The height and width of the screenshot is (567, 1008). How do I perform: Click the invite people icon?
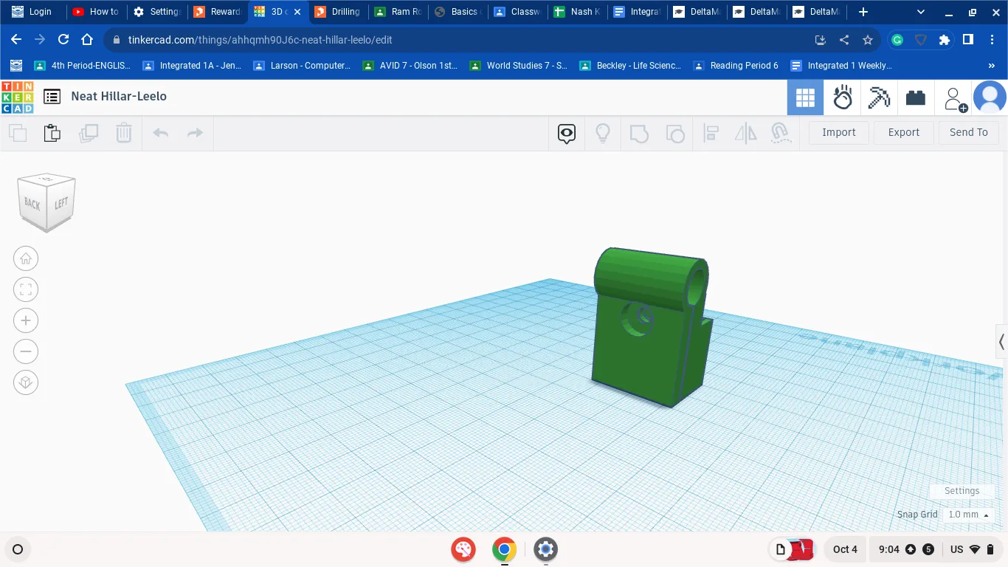(x=954, y=98)
